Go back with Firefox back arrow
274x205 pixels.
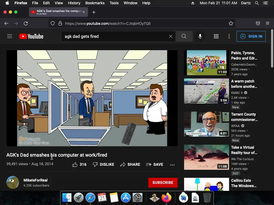[x=6, y=23]
